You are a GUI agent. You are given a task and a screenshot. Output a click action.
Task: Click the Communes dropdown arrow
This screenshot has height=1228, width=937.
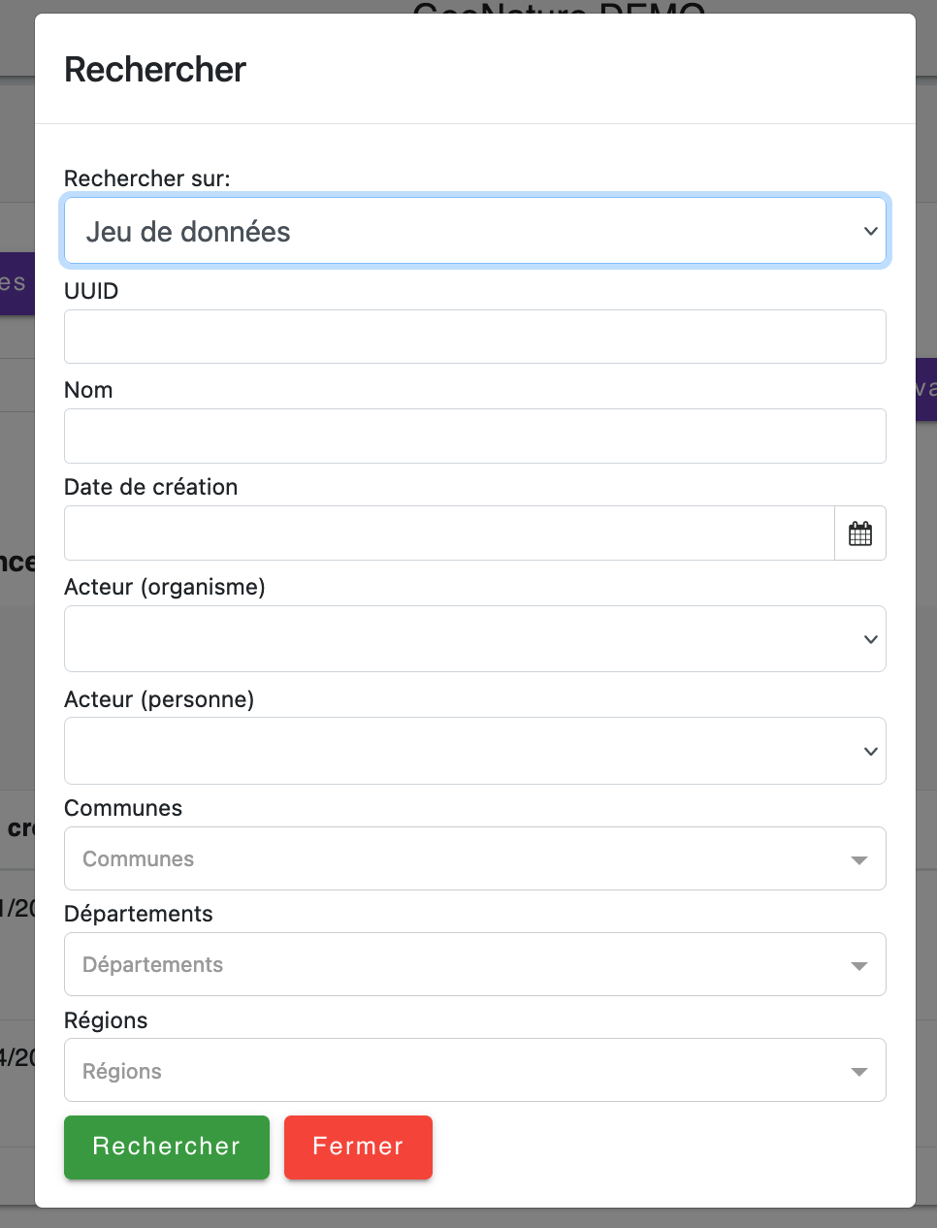pos(858,860)
